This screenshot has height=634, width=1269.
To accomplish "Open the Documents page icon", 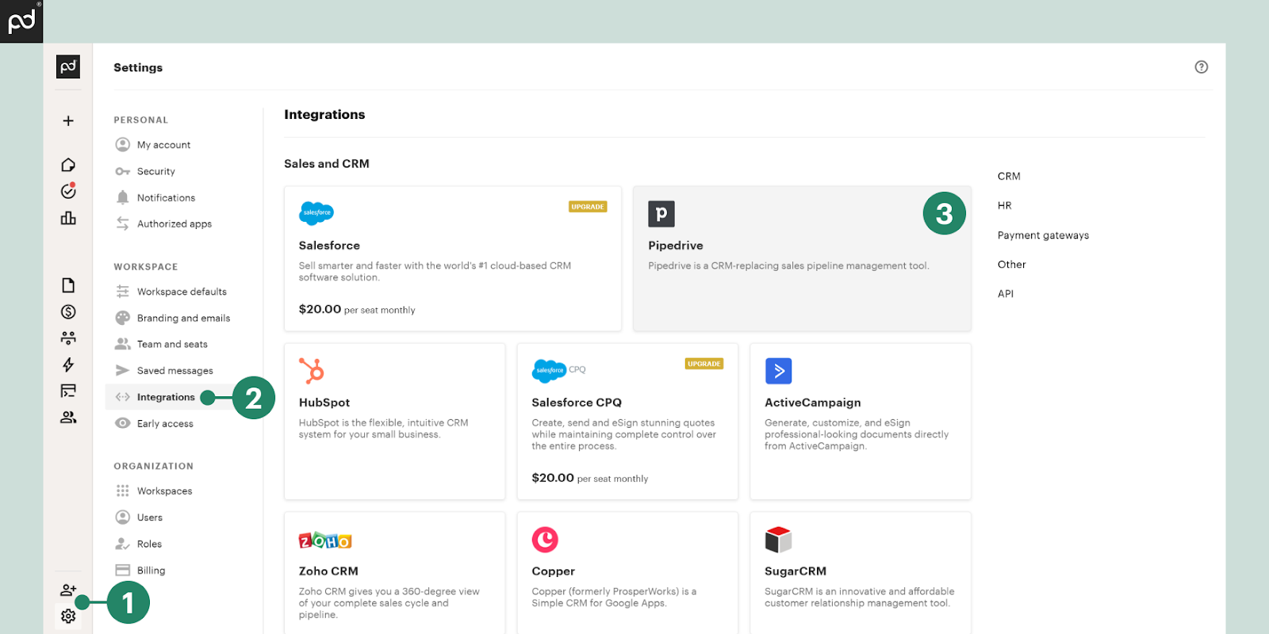I will pyautogui.click(x=68, y=285).
